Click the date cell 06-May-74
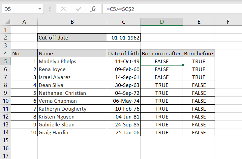The height and width of the screenshot is (159, 242). [124, 101]
